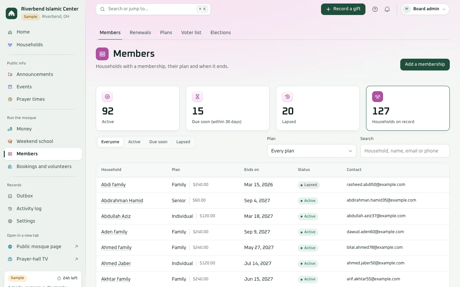Click the Home sidebar icon
Screen dimensions: 460x287
pyautogui.click(x=10, y=32)
